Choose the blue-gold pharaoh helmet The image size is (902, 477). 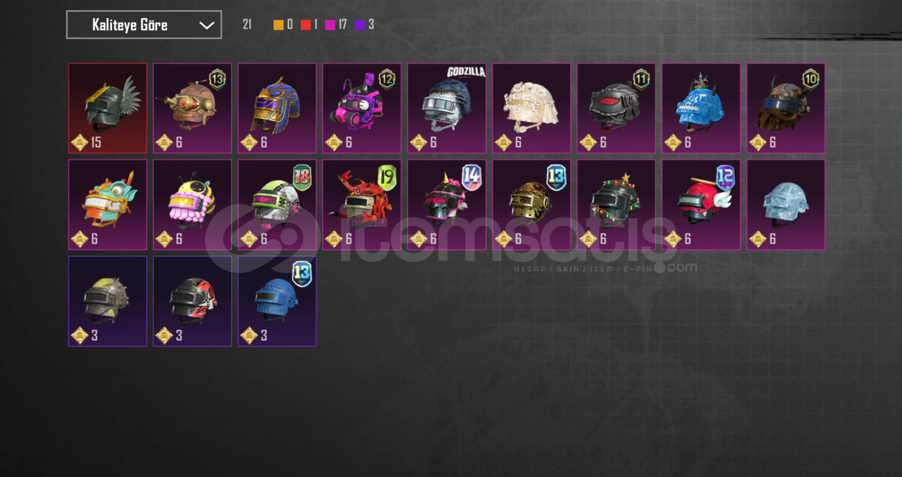coord(277,108)
